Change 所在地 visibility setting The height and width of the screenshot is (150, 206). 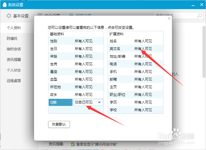click(84, 87)
